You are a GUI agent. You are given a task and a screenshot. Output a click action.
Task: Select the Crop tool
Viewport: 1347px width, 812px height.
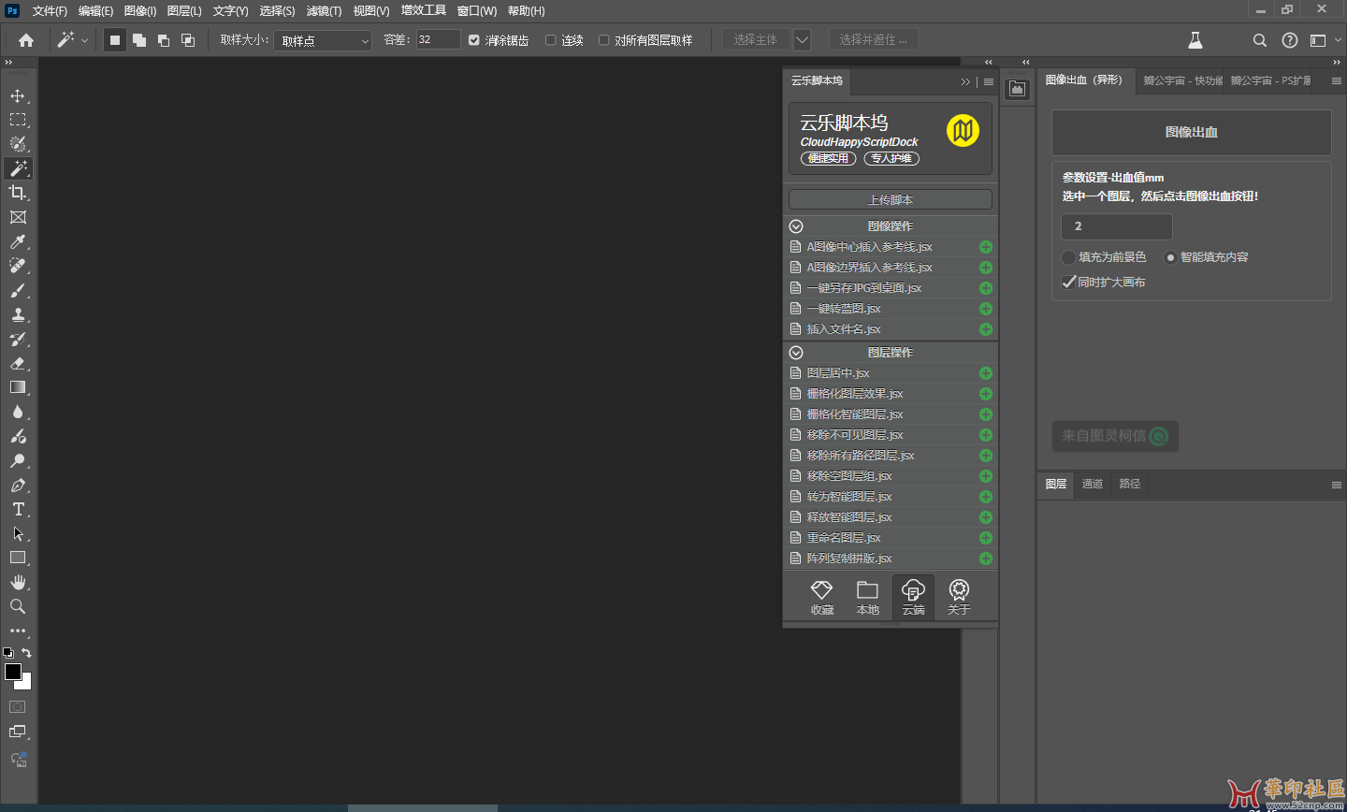pyautogui.click(x=18, y=193)
